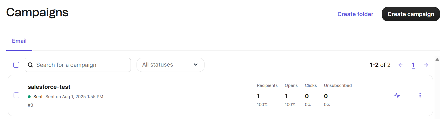The image size is (445, 119).
Task: Click the magnifier search icon
Action: [x=30, y=65]
